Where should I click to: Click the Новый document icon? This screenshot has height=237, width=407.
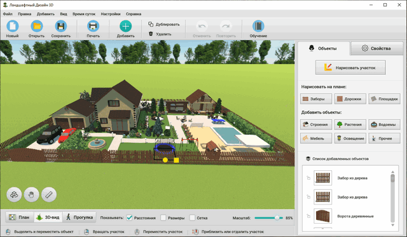(x=13, y=26)
